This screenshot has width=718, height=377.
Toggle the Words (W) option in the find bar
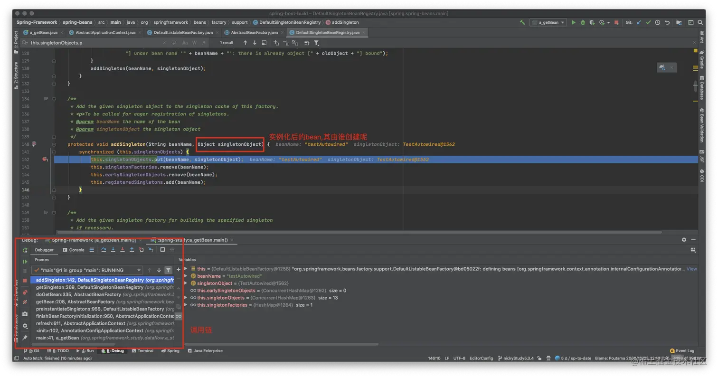(194, 43)
